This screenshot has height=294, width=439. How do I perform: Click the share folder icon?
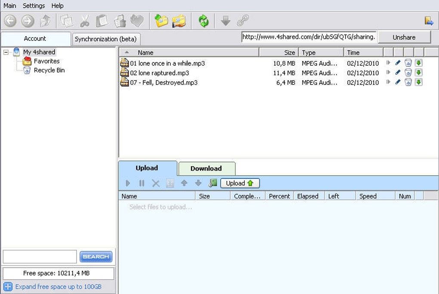[179, 21]
